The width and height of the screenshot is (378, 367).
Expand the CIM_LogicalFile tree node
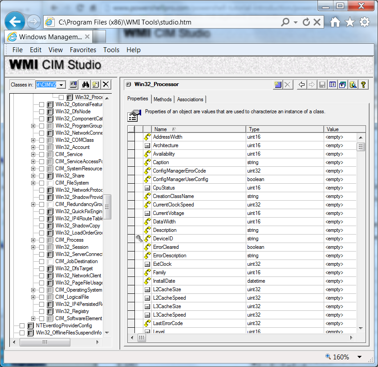33,297
